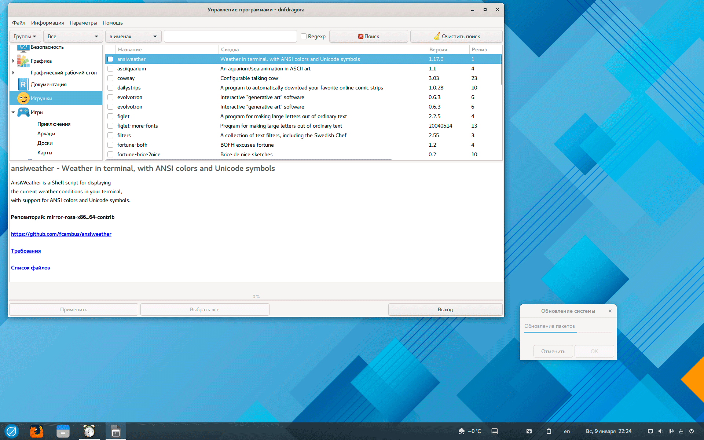
Task: Open the ansiweather GitHub link
Action: (61, 234)
